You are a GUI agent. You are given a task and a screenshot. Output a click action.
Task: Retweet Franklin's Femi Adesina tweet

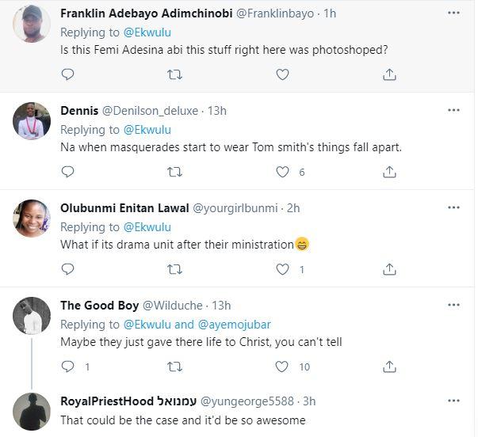coord(175,74)
